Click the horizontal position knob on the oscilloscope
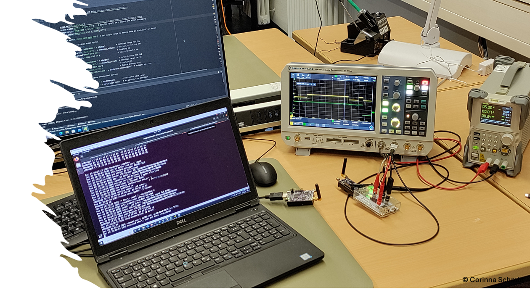The width and height of the screenshot is (530, 298). [397, 83]
